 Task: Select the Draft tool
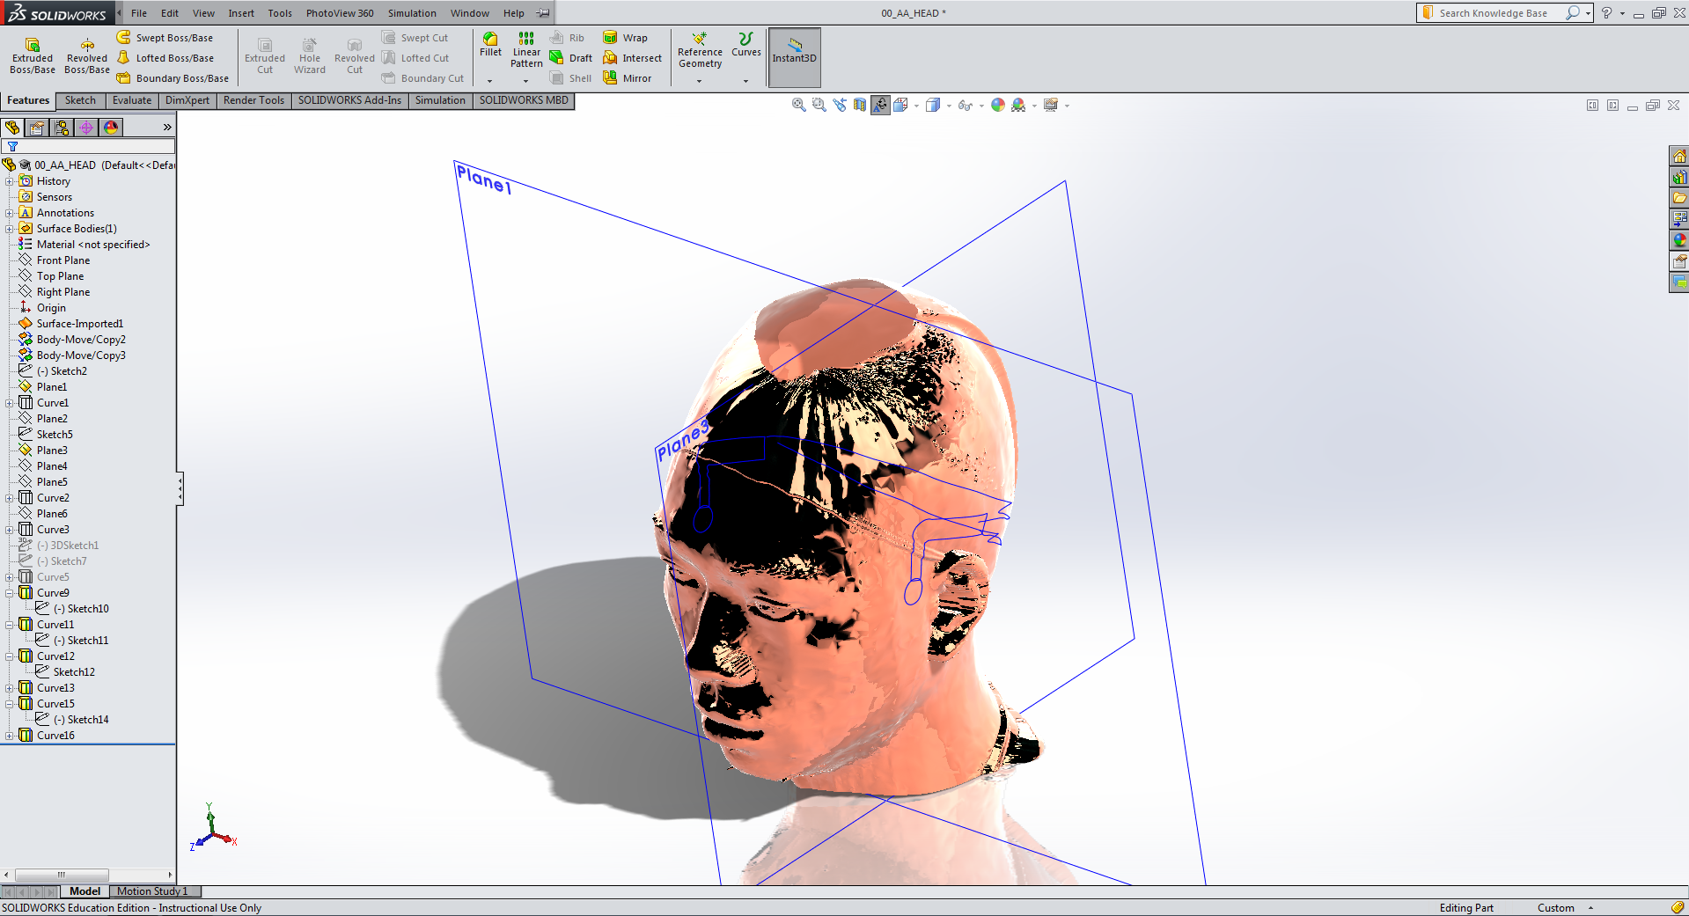coord(571,58)
